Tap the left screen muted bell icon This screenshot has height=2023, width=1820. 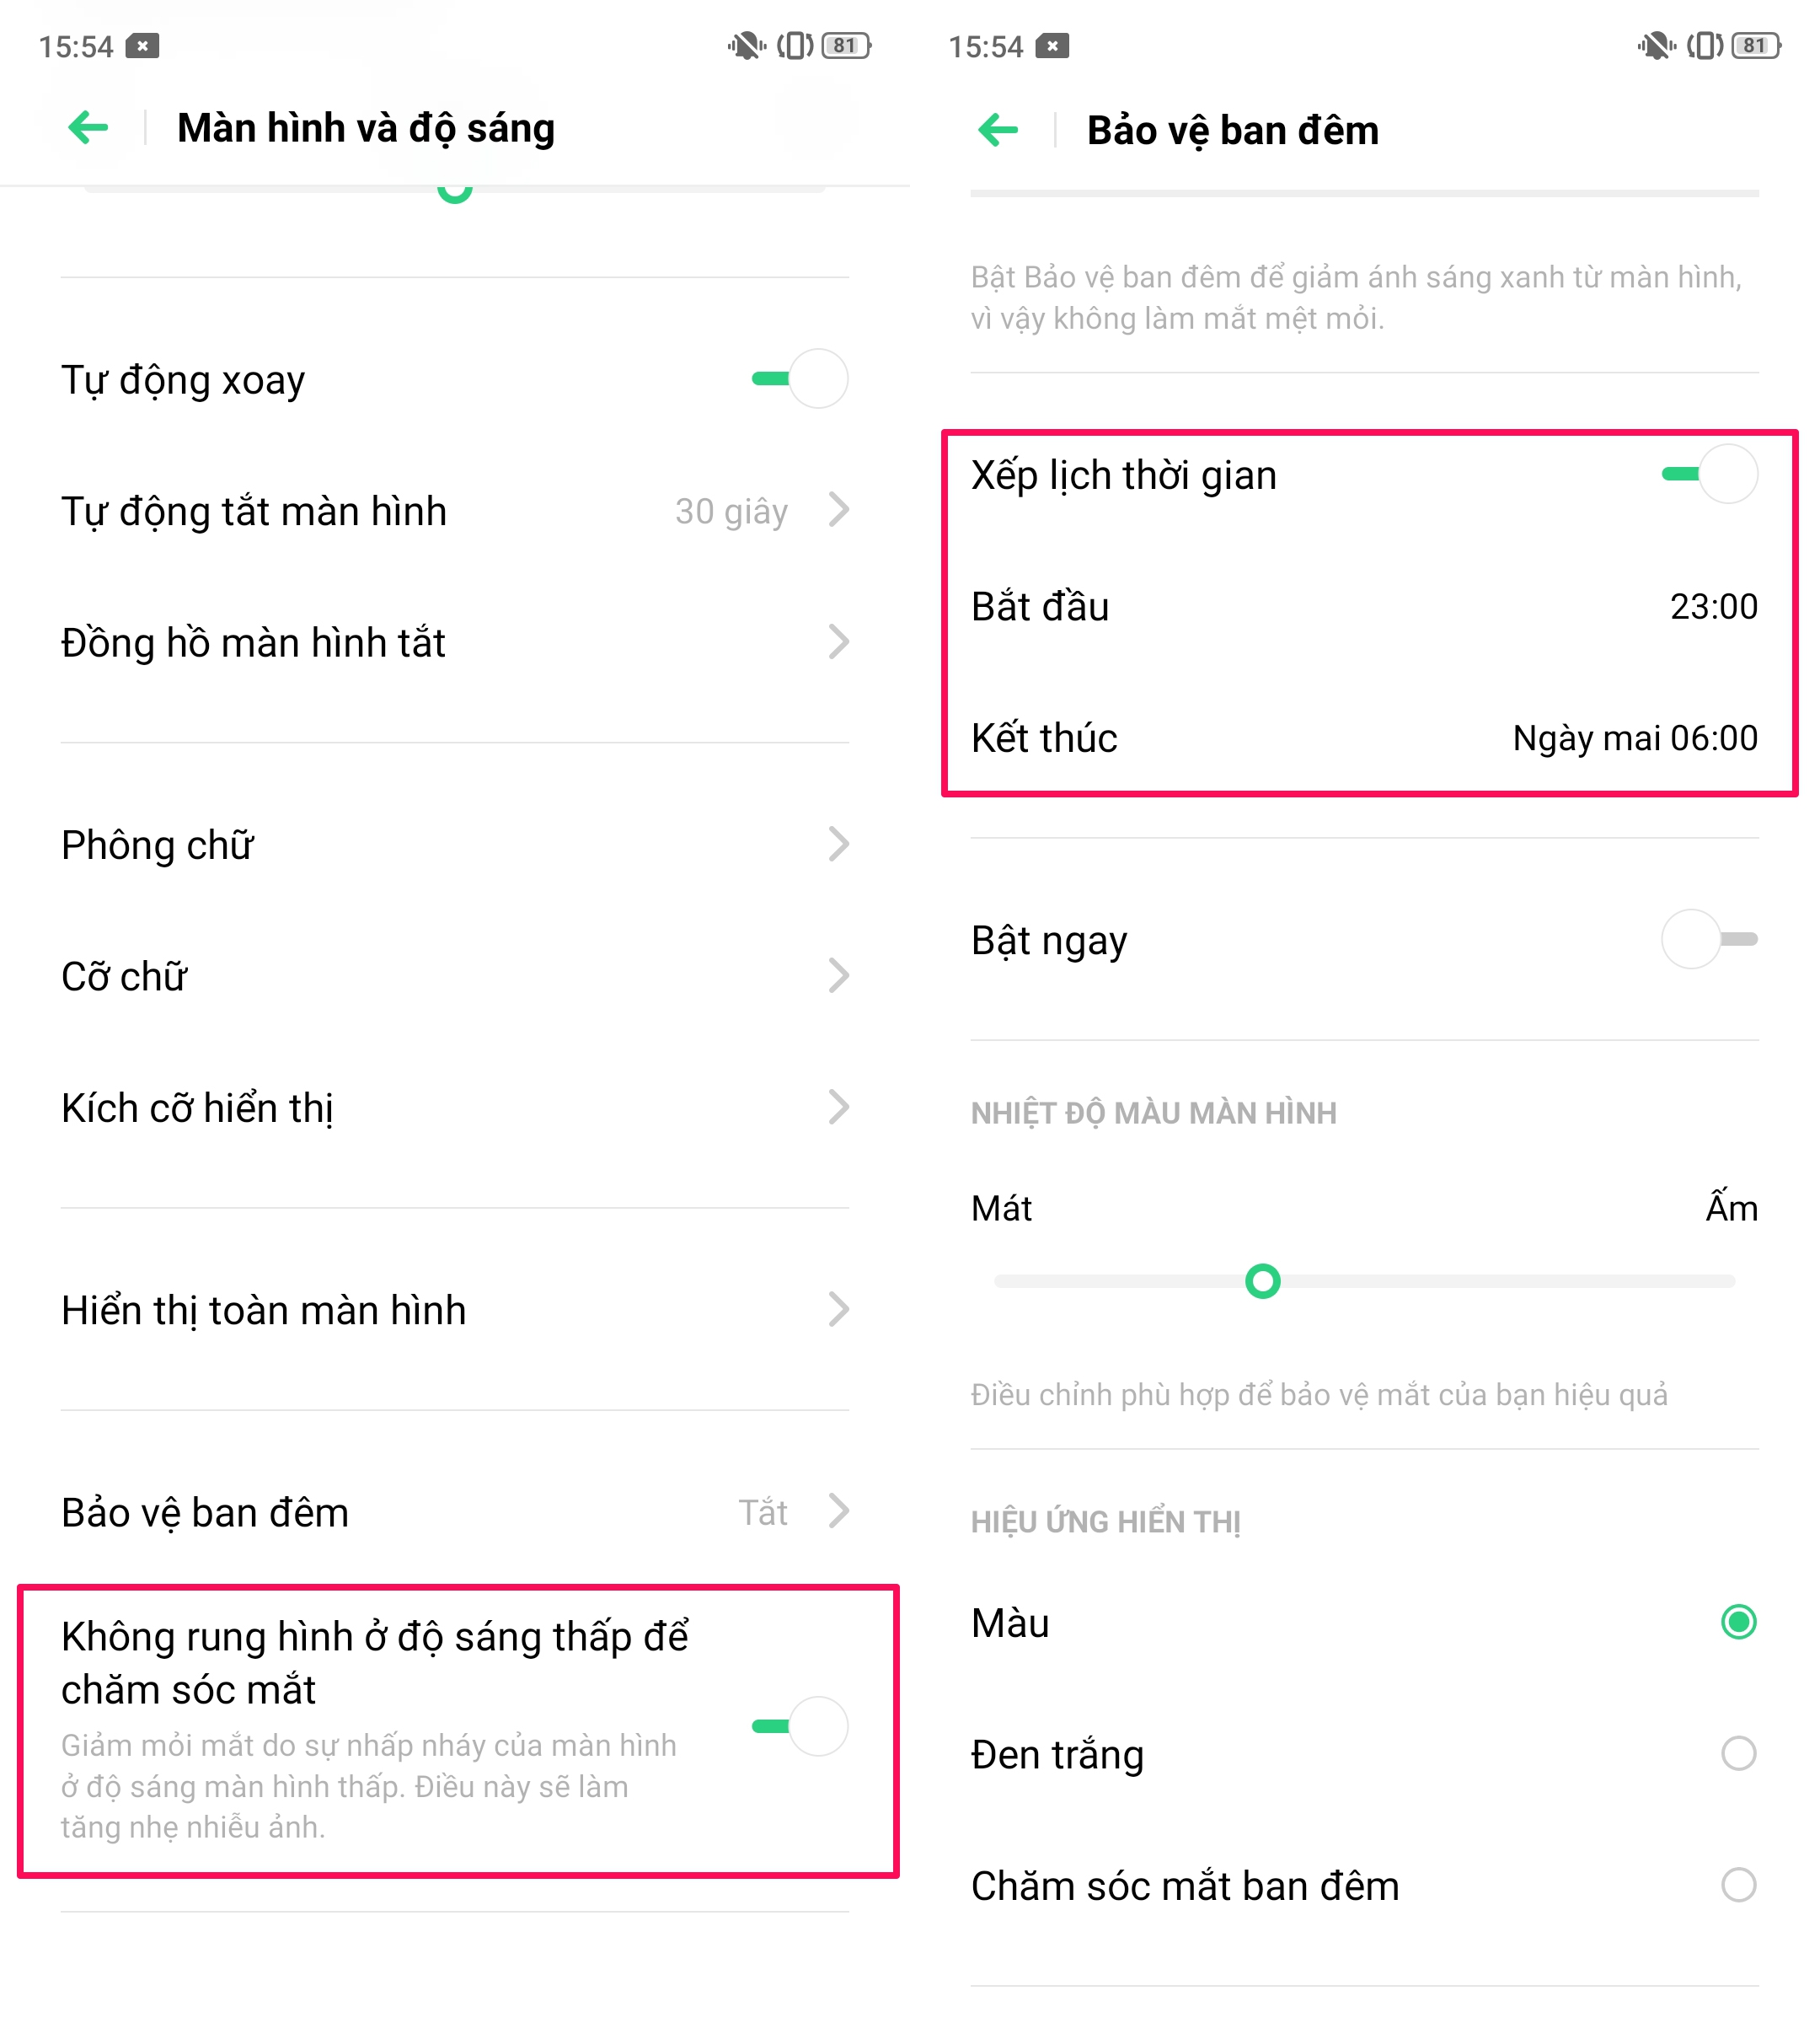point(746,46)
